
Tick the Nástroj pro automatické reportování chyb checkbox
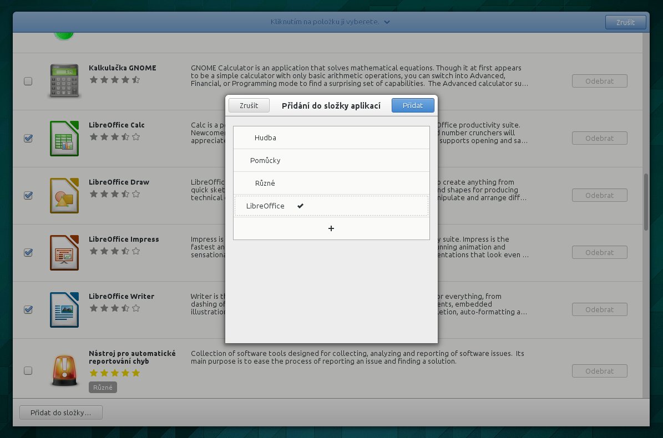click(28, 371)
